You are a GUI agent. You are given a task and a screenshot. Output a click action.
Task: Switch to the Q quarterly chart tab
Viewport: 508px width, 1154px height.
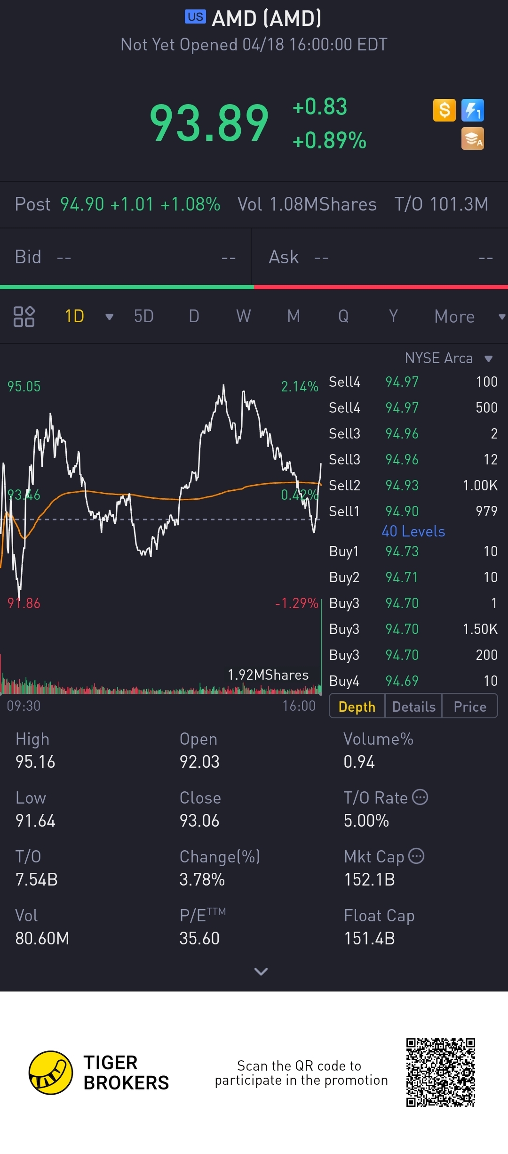pyautogui.click(x=343, y=317)
